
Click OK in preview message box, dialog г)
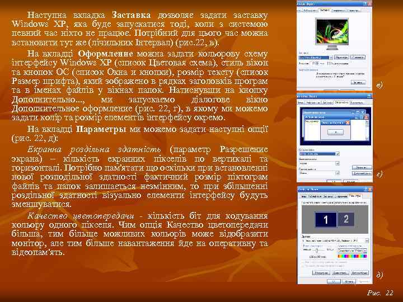[x=335, y=132]
